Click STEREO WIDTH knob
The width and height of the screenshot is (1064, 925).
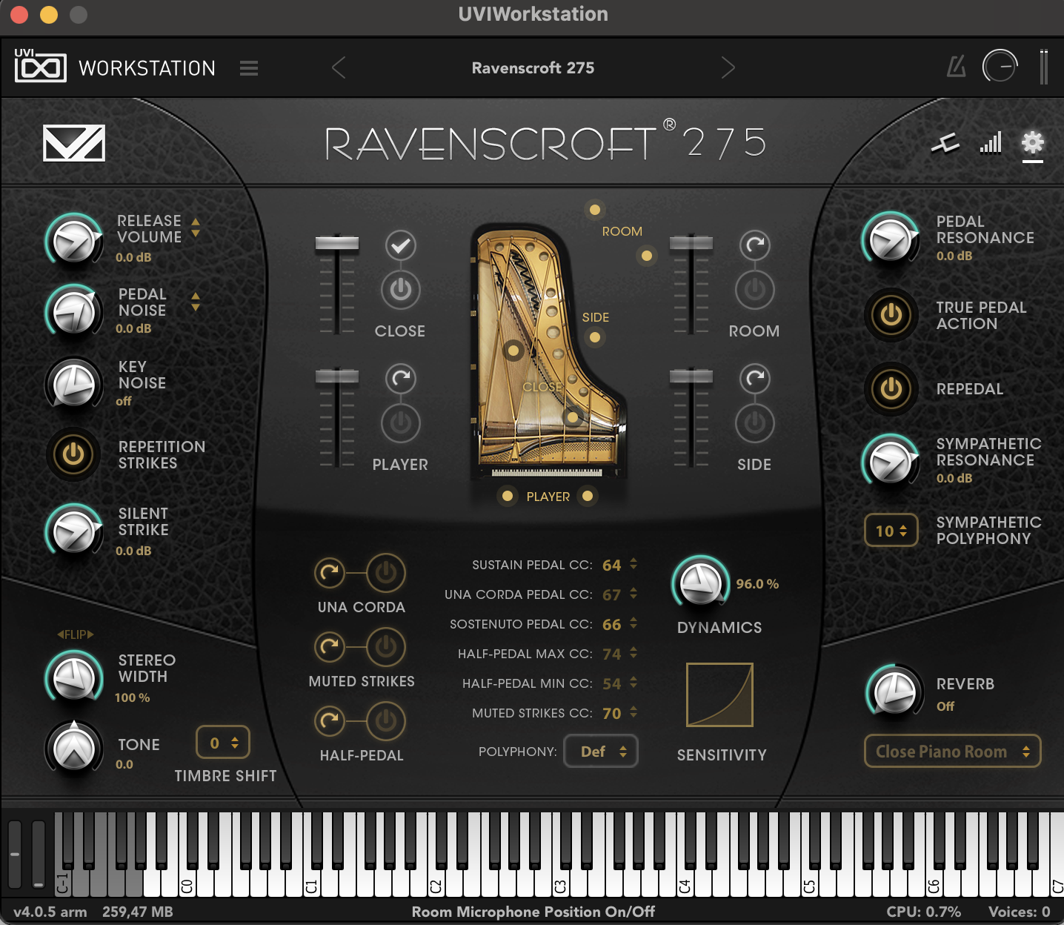74,677
